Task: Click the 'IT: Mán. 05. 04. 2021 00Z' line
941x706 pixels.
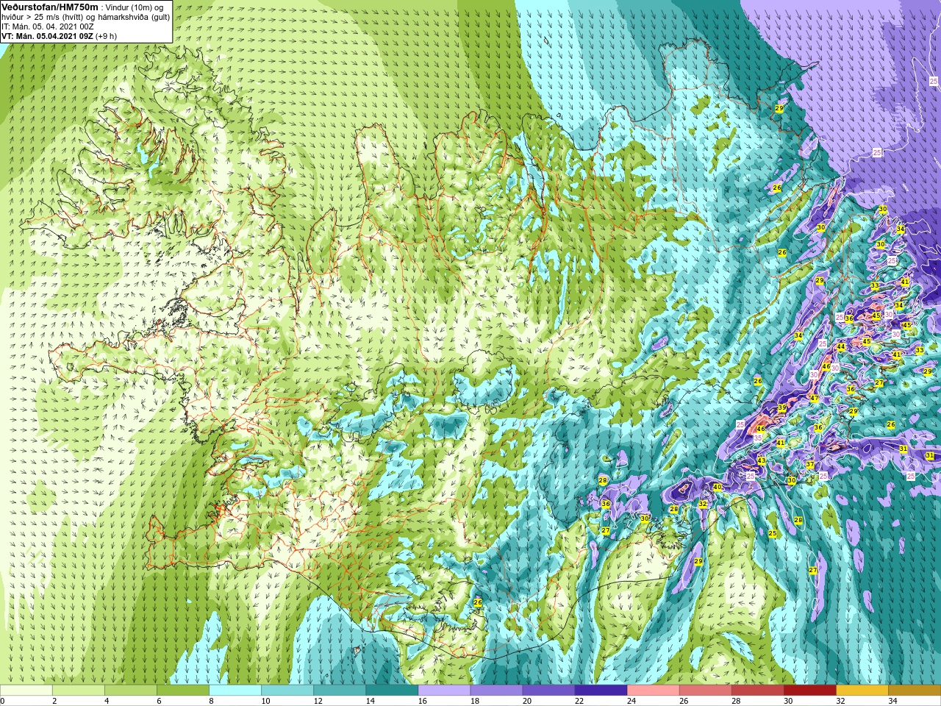Action: (48, 26)
